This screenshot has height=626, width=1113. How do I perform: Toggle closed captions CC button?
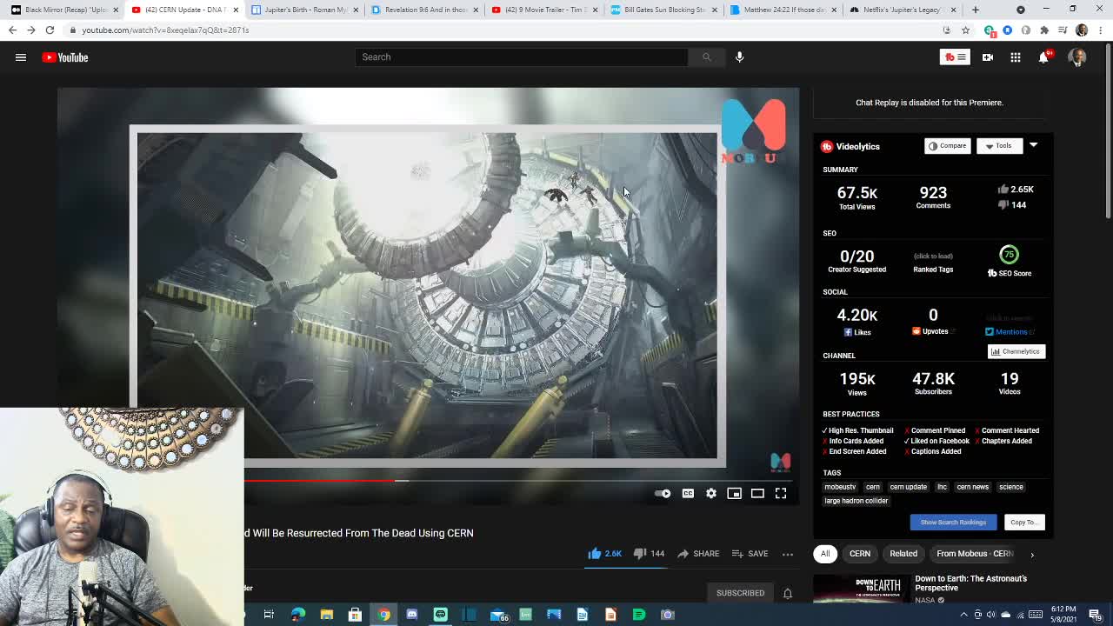(688, 494)
